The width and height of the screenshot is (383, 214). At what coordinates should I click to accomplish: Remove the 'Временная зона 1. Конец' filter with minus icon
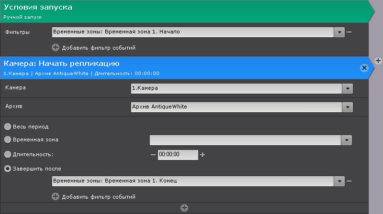pyautogui.click(x=349, y=182)
